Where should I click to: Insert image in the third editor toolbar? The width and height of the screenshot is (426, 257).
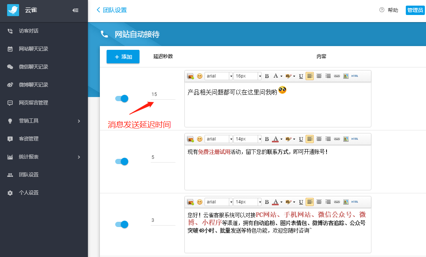pos(191,202)
